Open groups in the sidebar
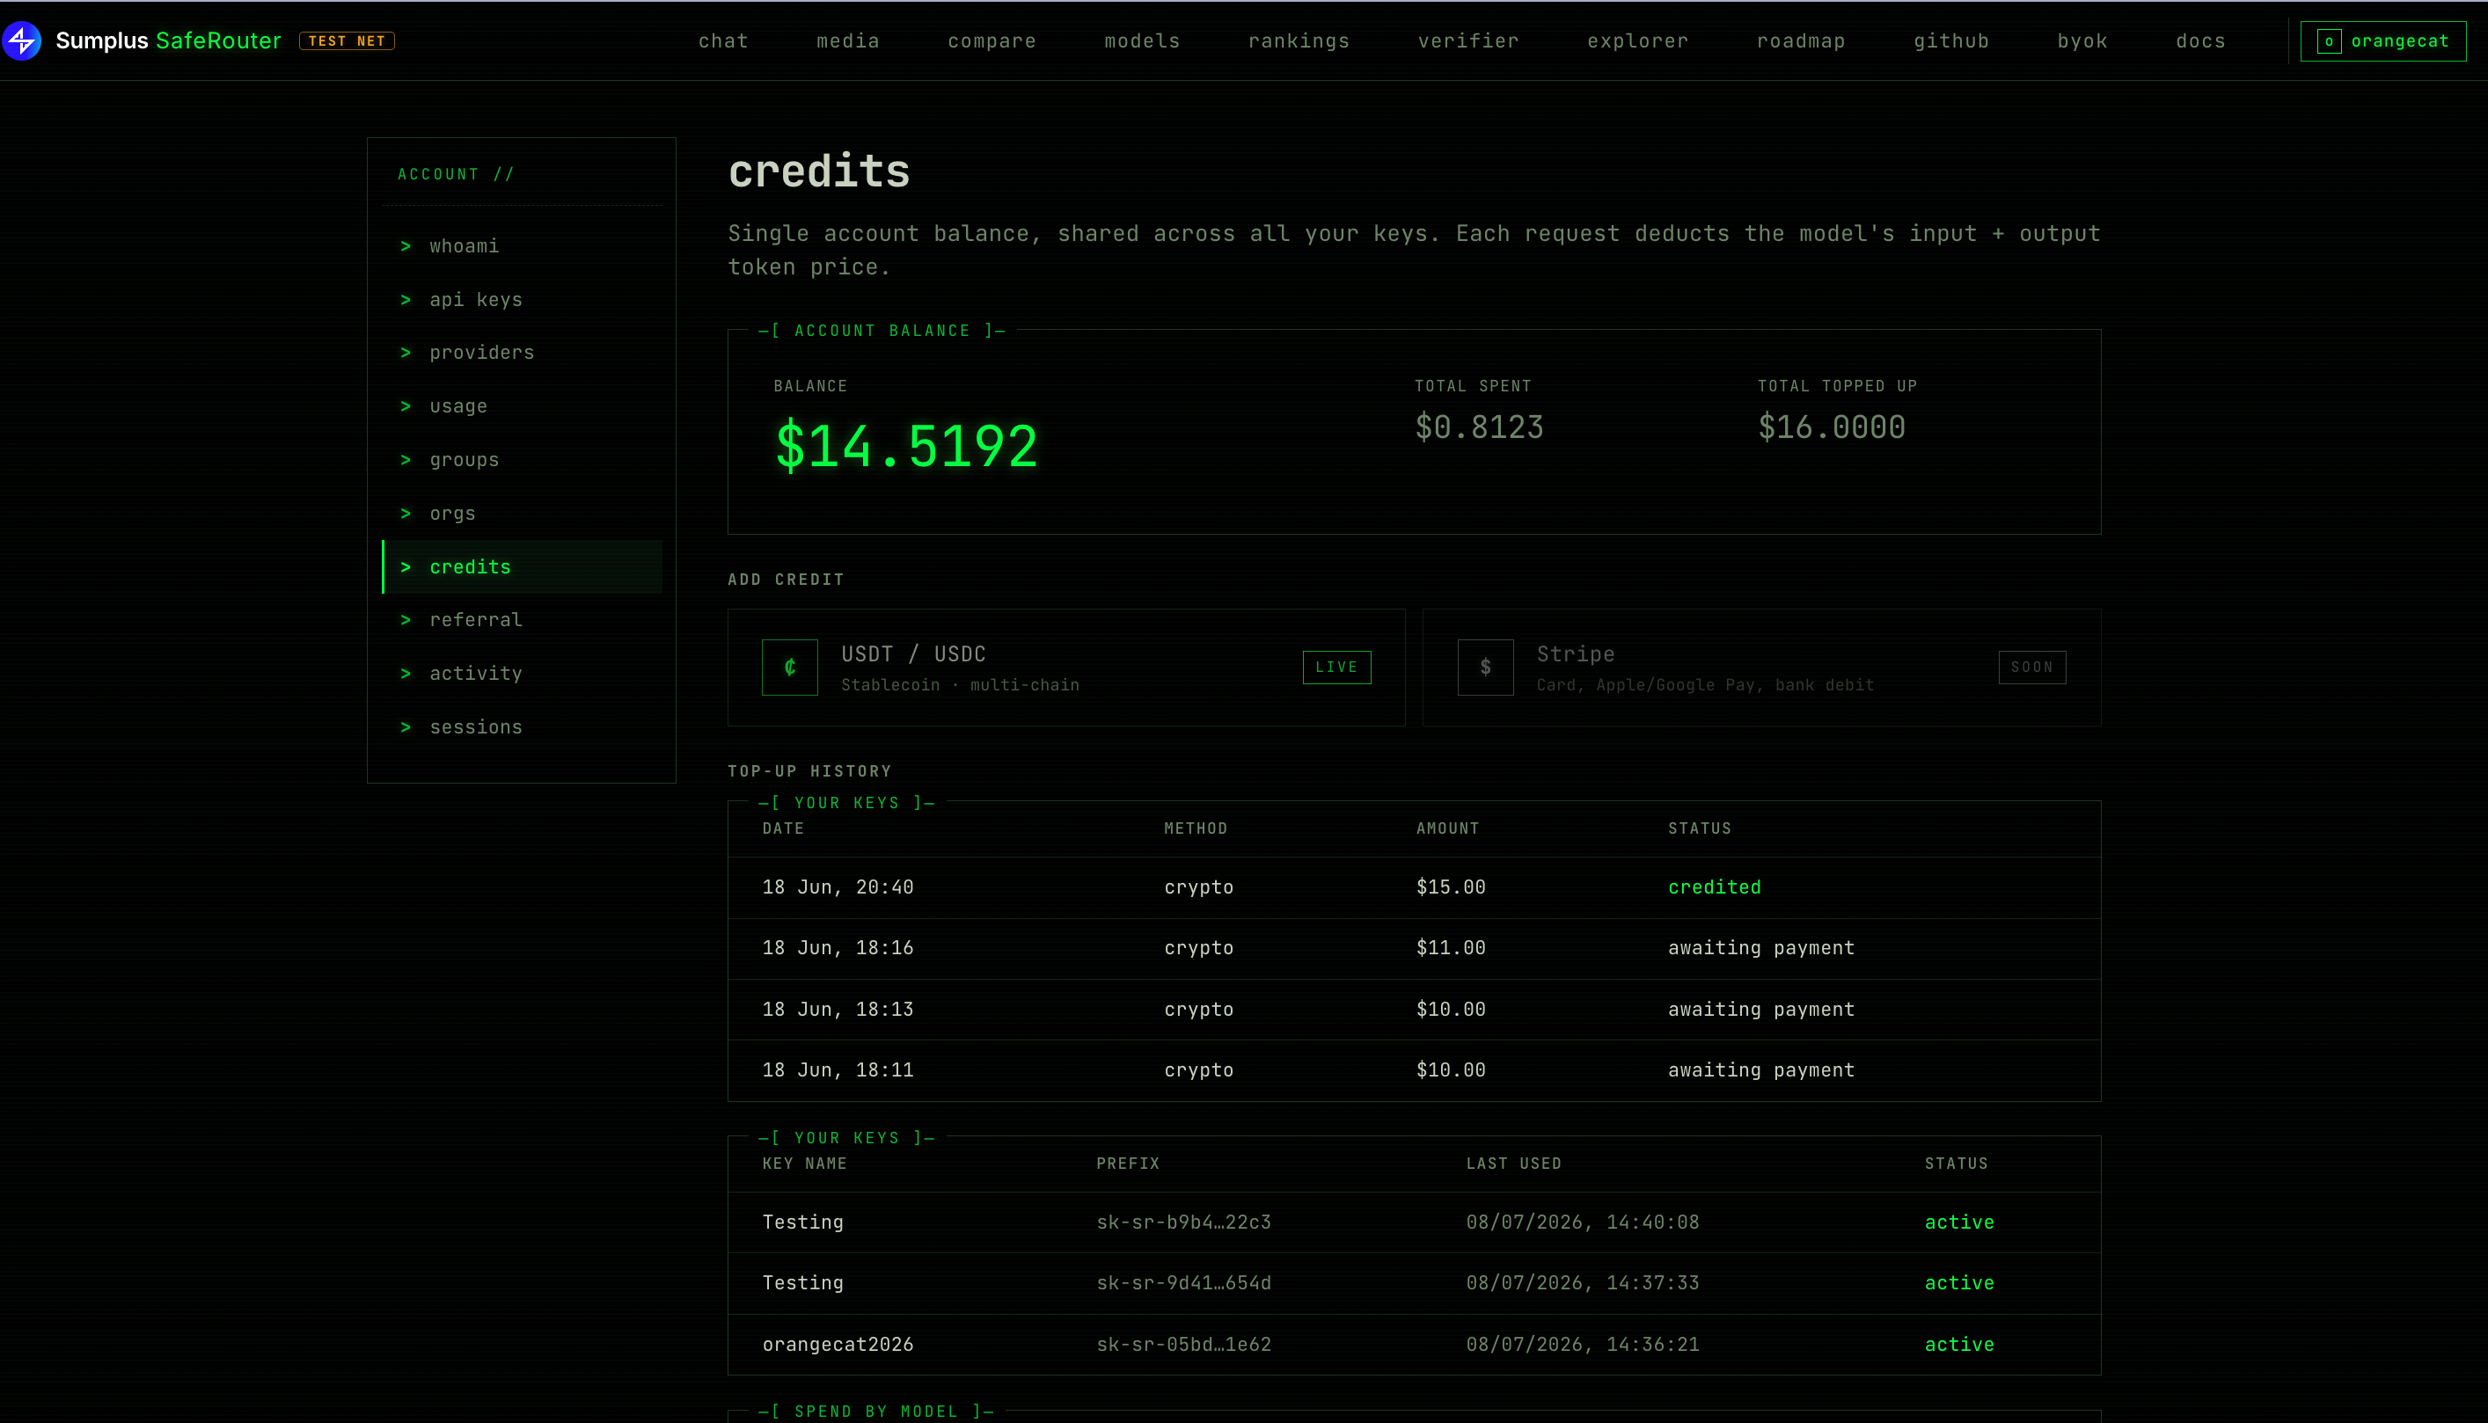Screen dimensions: 2488x1423 (522, 460)
